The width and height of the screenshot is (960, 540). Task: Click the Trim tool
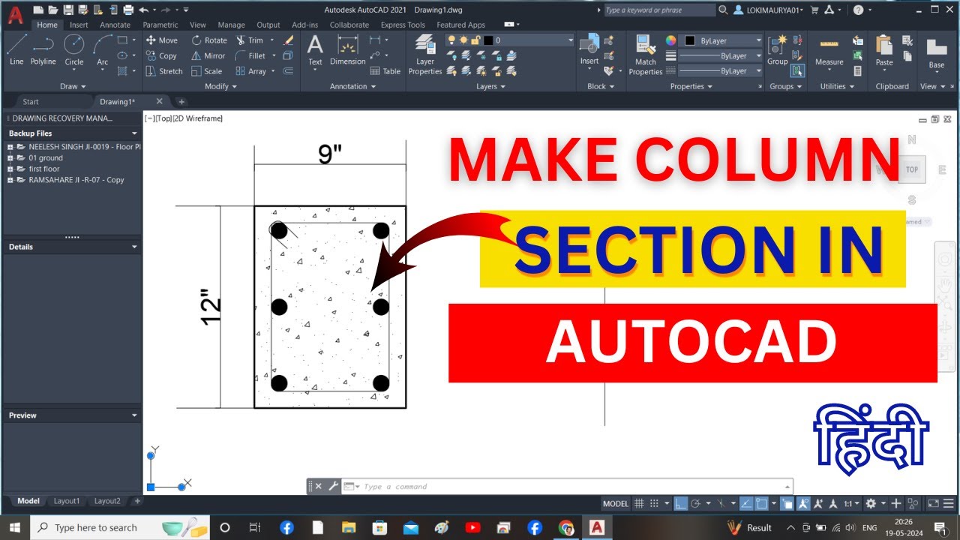(250, 40)
